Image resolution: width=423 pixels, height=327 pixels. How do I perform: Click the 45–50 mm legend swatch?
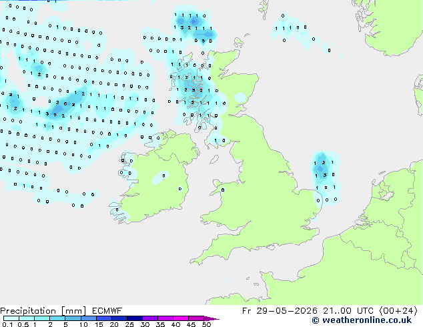(196, 318)
